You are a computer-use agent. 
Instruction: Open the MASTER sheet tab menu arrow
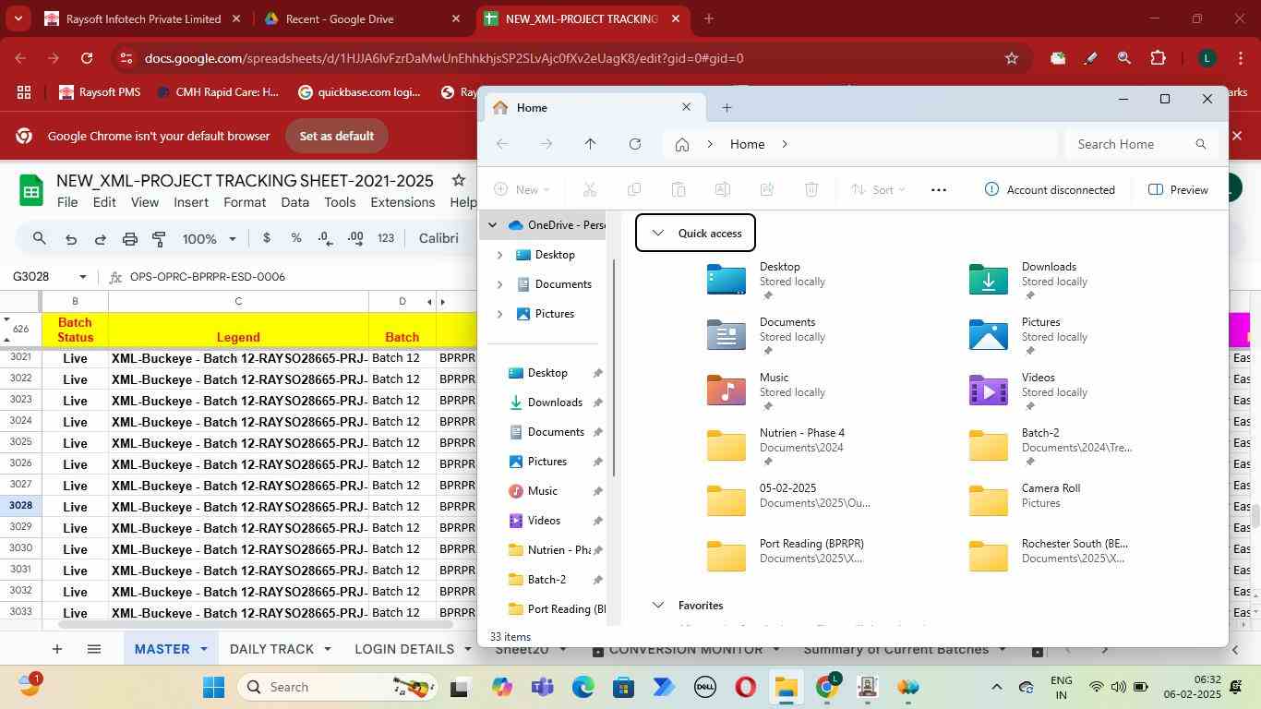pyautogui.click(x=204, y=649)
